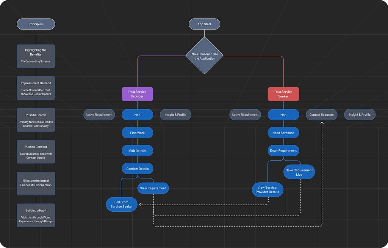This screenshot has width=388, height=248.
Task: Click the Map node under Service Provider
Action: click(x=137, y=115)
